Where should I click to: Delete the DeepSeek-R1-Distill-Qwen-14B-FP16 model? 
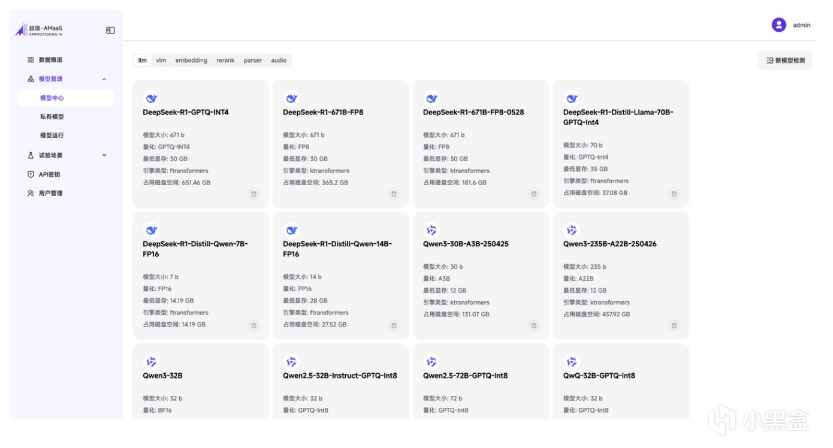[x=394, y=326]
